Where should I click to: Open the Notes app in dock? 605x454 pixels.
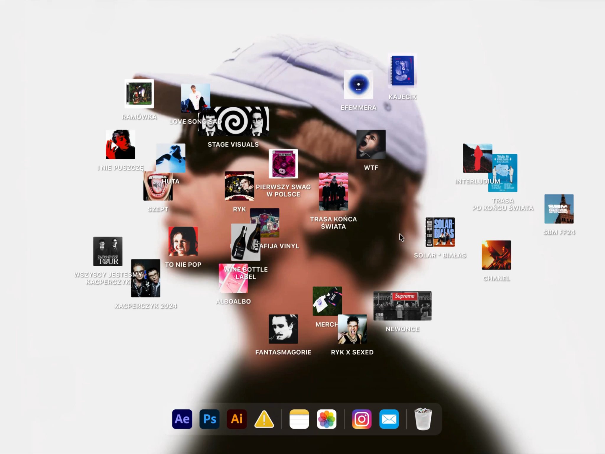[x=299, y=419]
